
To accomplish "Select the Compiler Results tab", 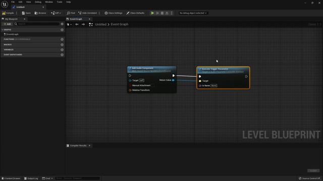I will click(78, 145).
